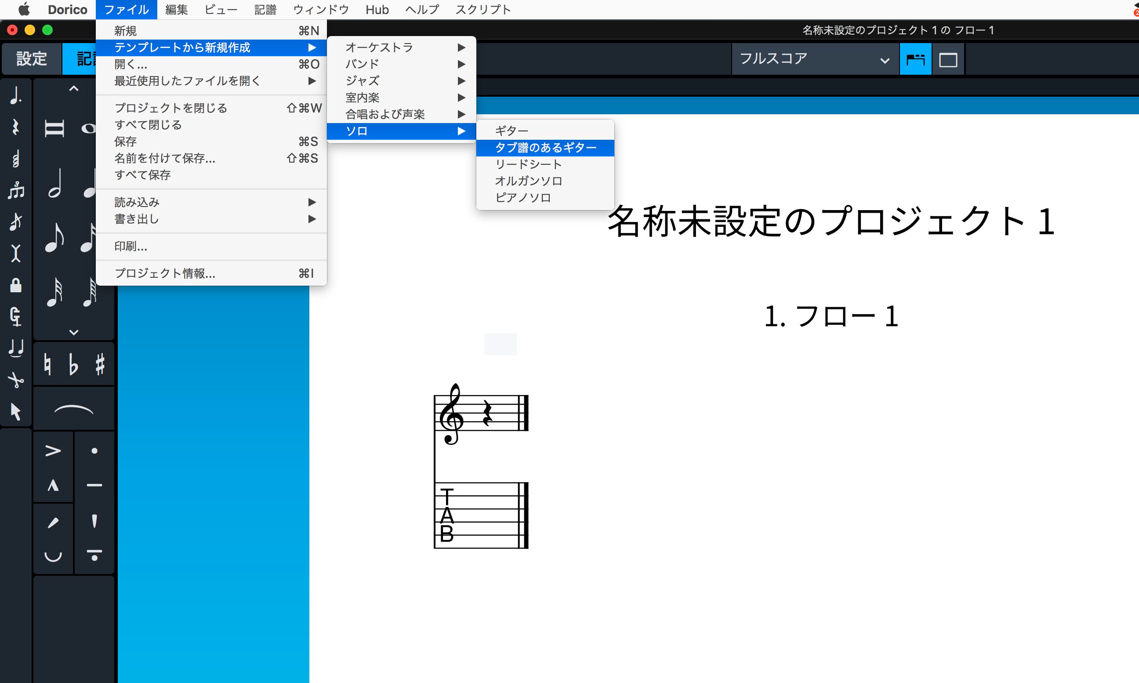This screenshot has width=1139, height=683.
Task: Open the Apple menu
Action: [x=23, y=10]
